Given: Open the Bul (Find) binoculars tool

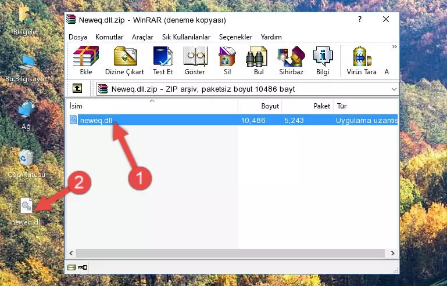Looking at the screenshot, I should (259, 60).
